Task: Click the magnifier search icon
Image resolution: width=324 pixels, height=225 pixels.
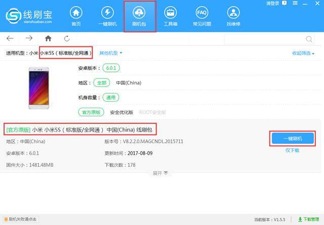Action: coord(309,39)
